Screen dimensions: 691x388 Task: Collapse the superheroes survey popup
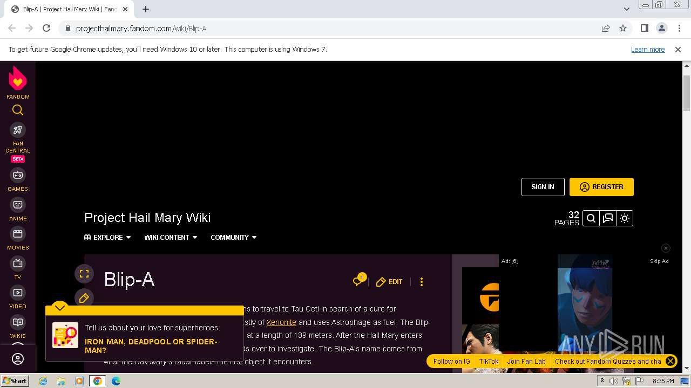[60, 308]
